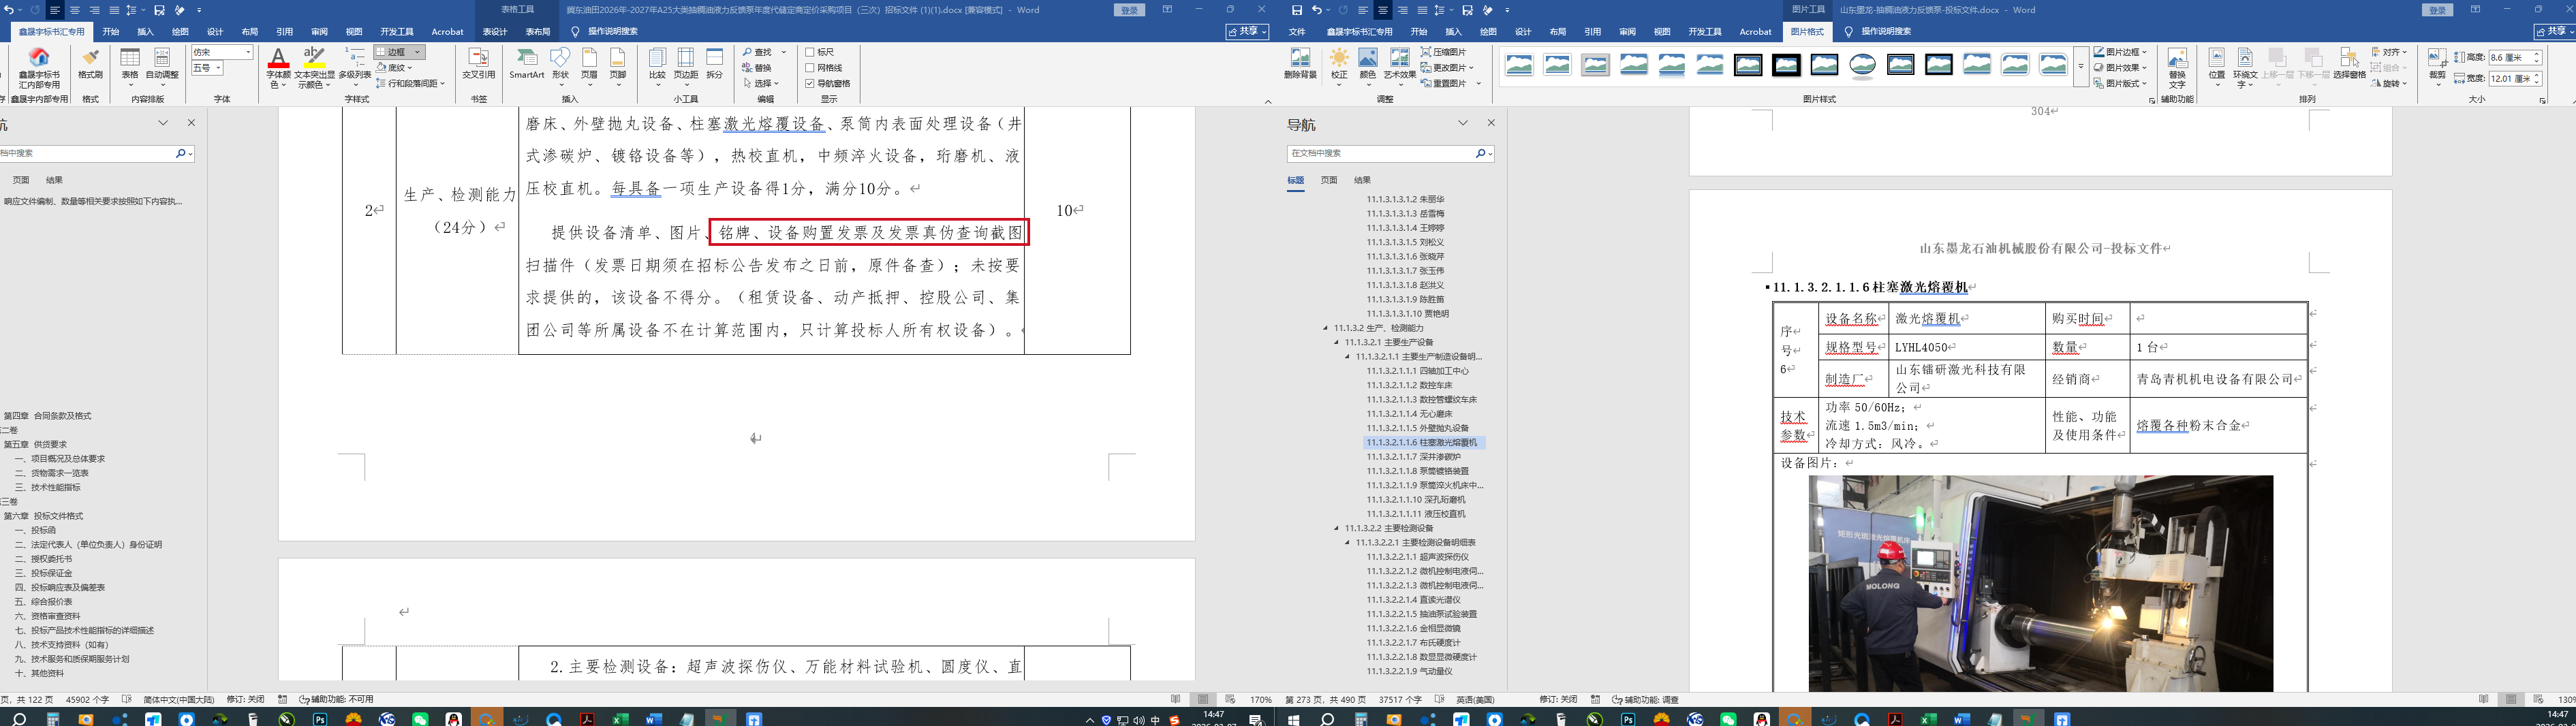2576x726 pixels.
Task: Click 拆分 split window icon
Action: pos(714,63)
